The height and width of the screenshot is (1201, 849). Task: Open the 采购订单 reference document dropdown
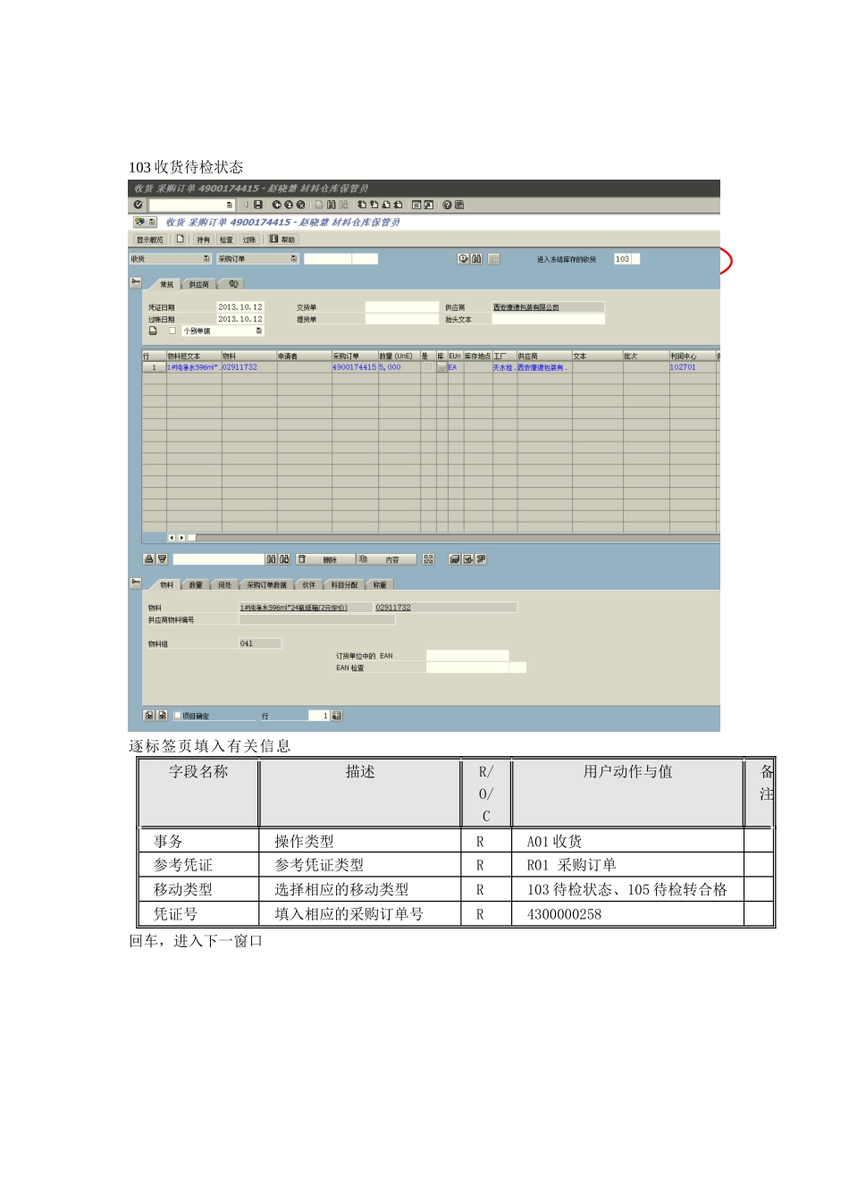point(294,259)
